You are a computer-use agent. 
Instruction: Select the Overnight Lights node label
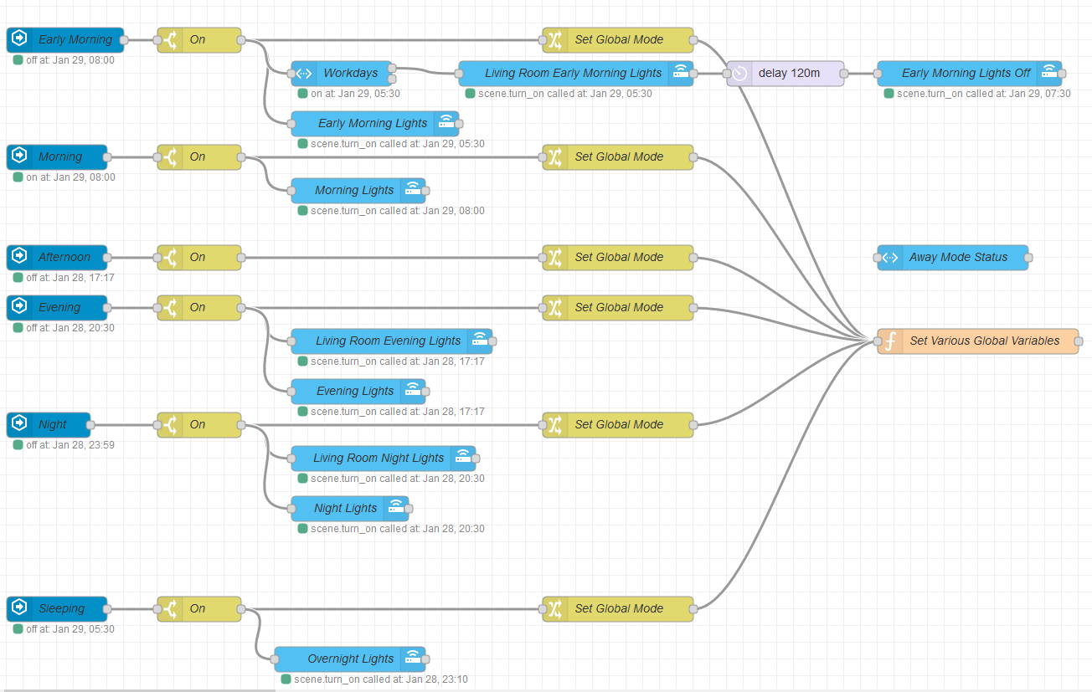(350, 659)
